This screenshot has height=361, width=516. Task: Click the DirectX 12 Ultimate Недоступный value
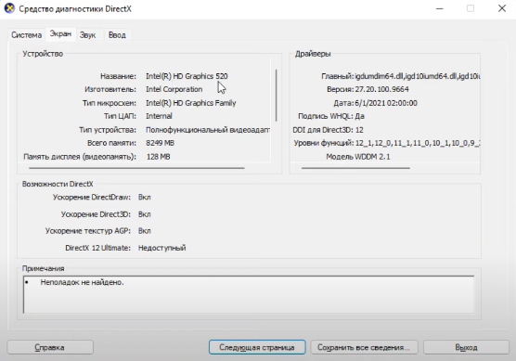(161, 248)
